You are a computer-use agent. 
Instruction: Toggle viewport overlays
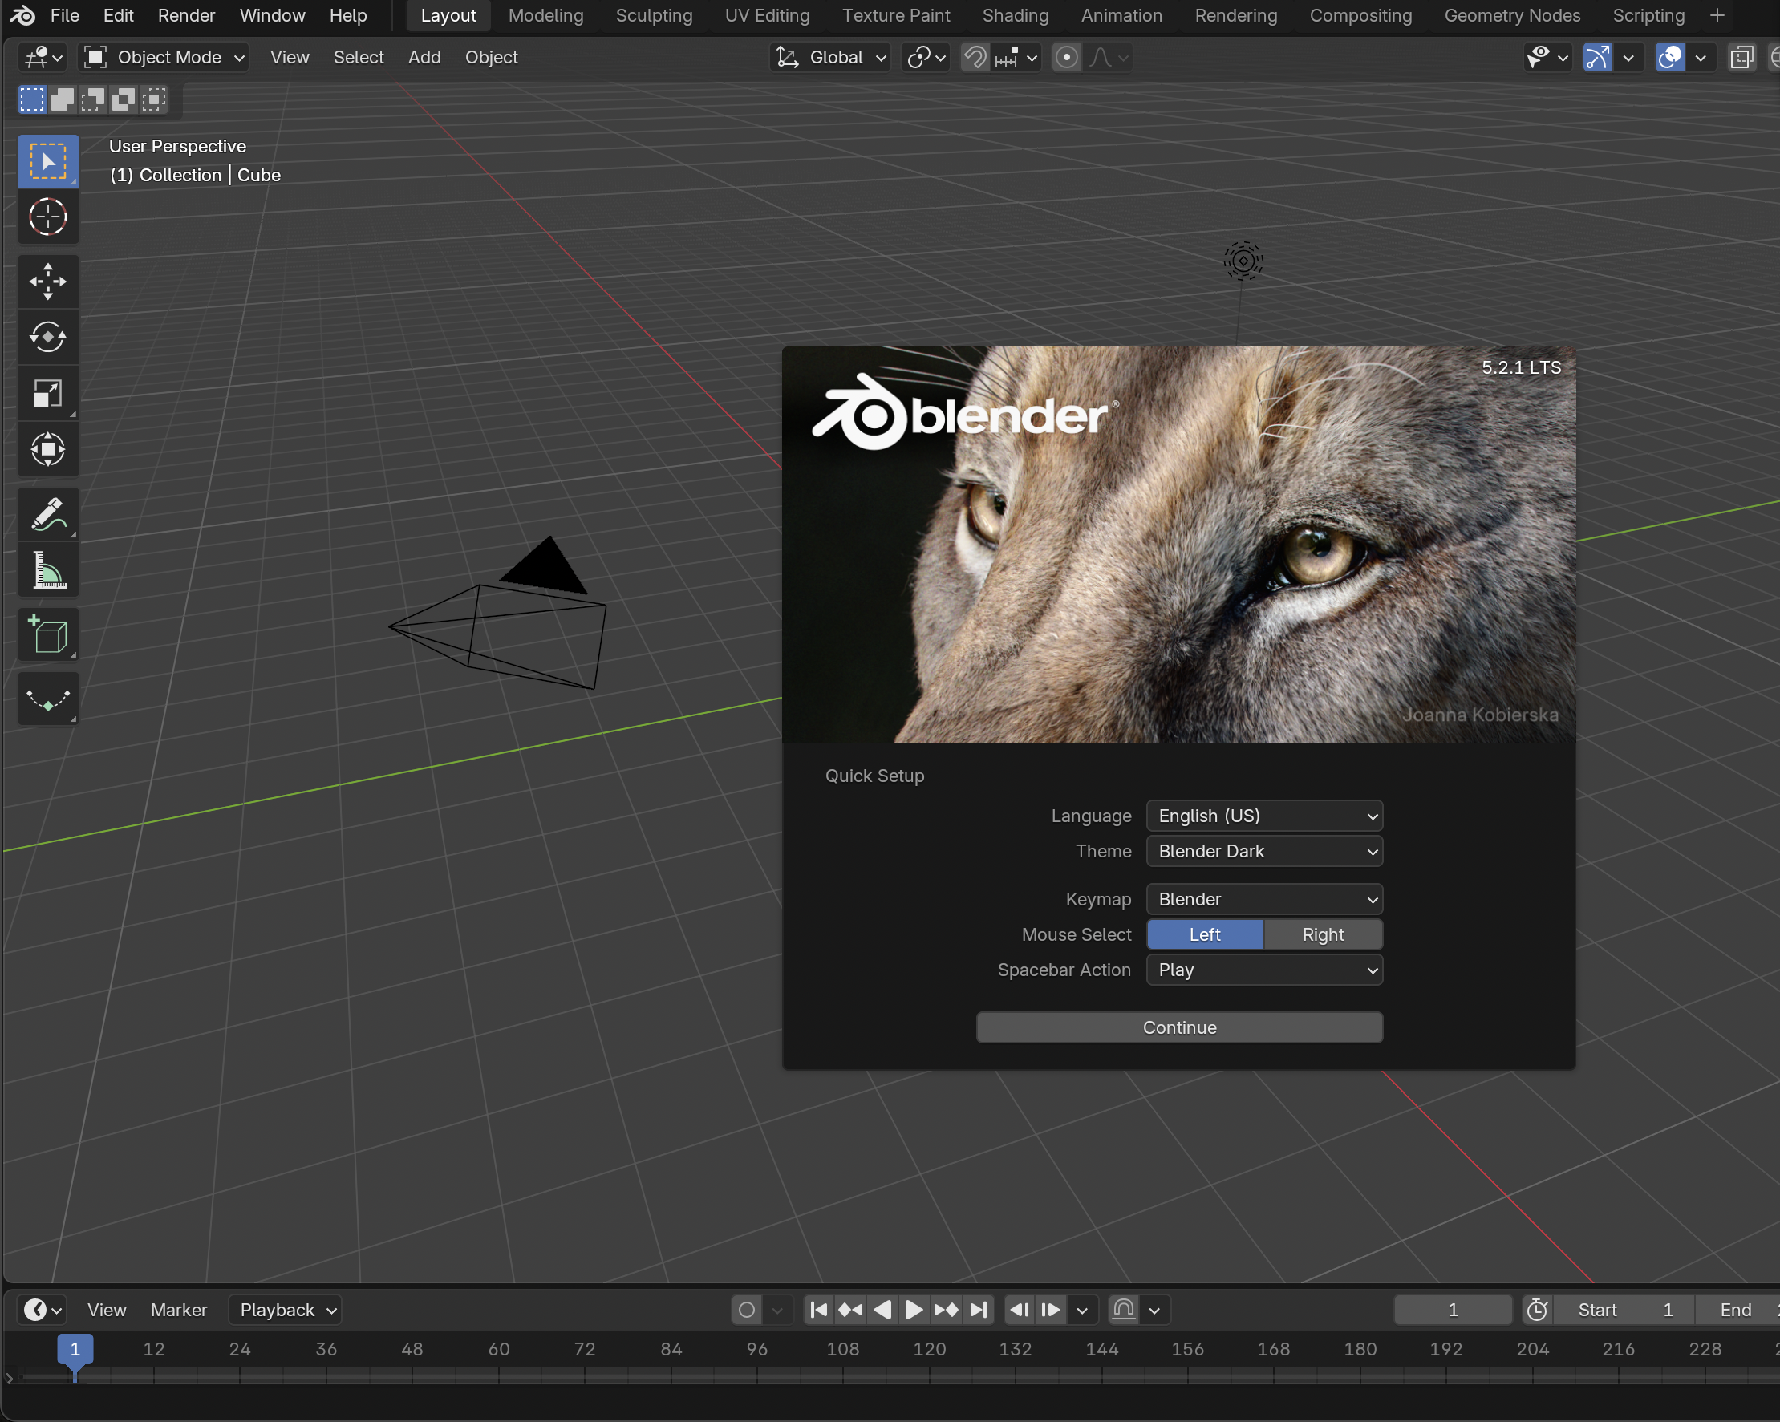click(x=1670, y=57)
